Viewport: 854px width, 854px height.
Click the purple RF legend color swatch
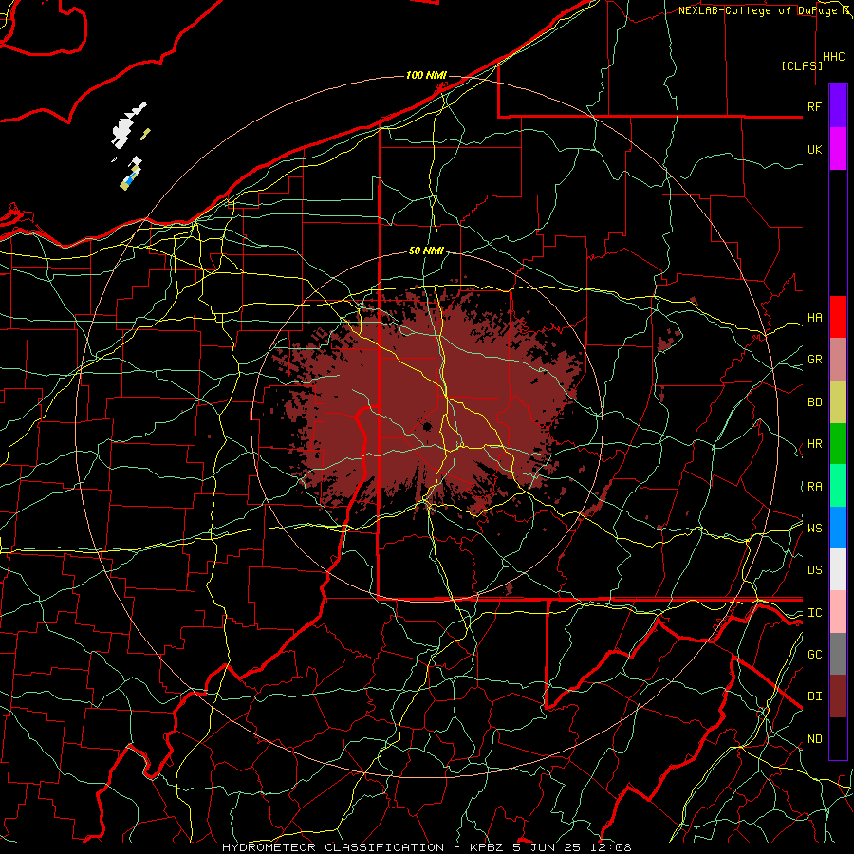(x=838, y=106)
